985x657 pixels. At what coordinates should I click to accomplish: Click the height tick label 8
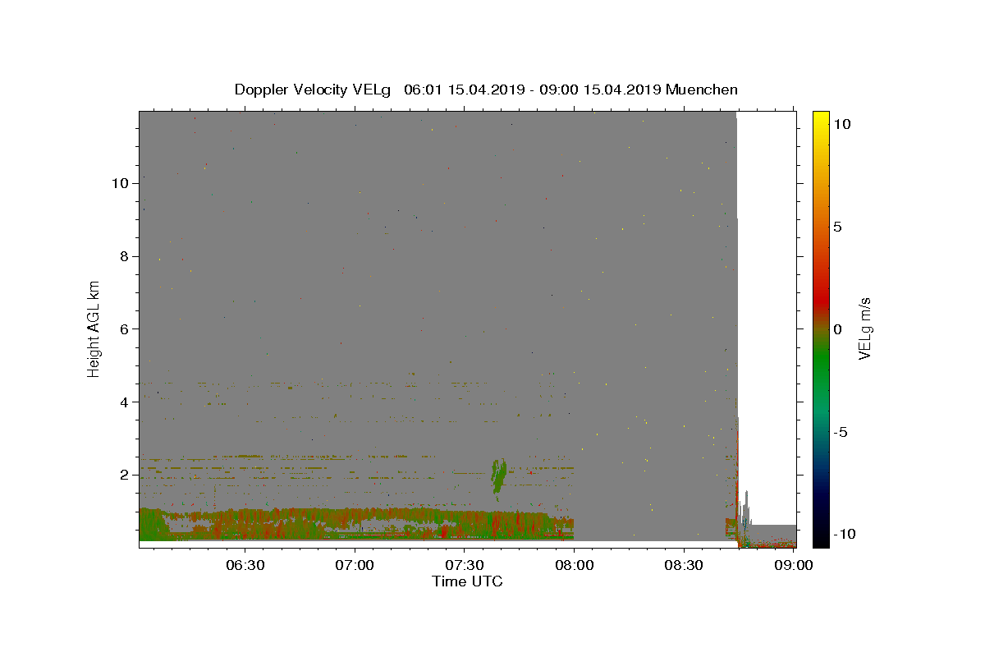tap(123, 256)
